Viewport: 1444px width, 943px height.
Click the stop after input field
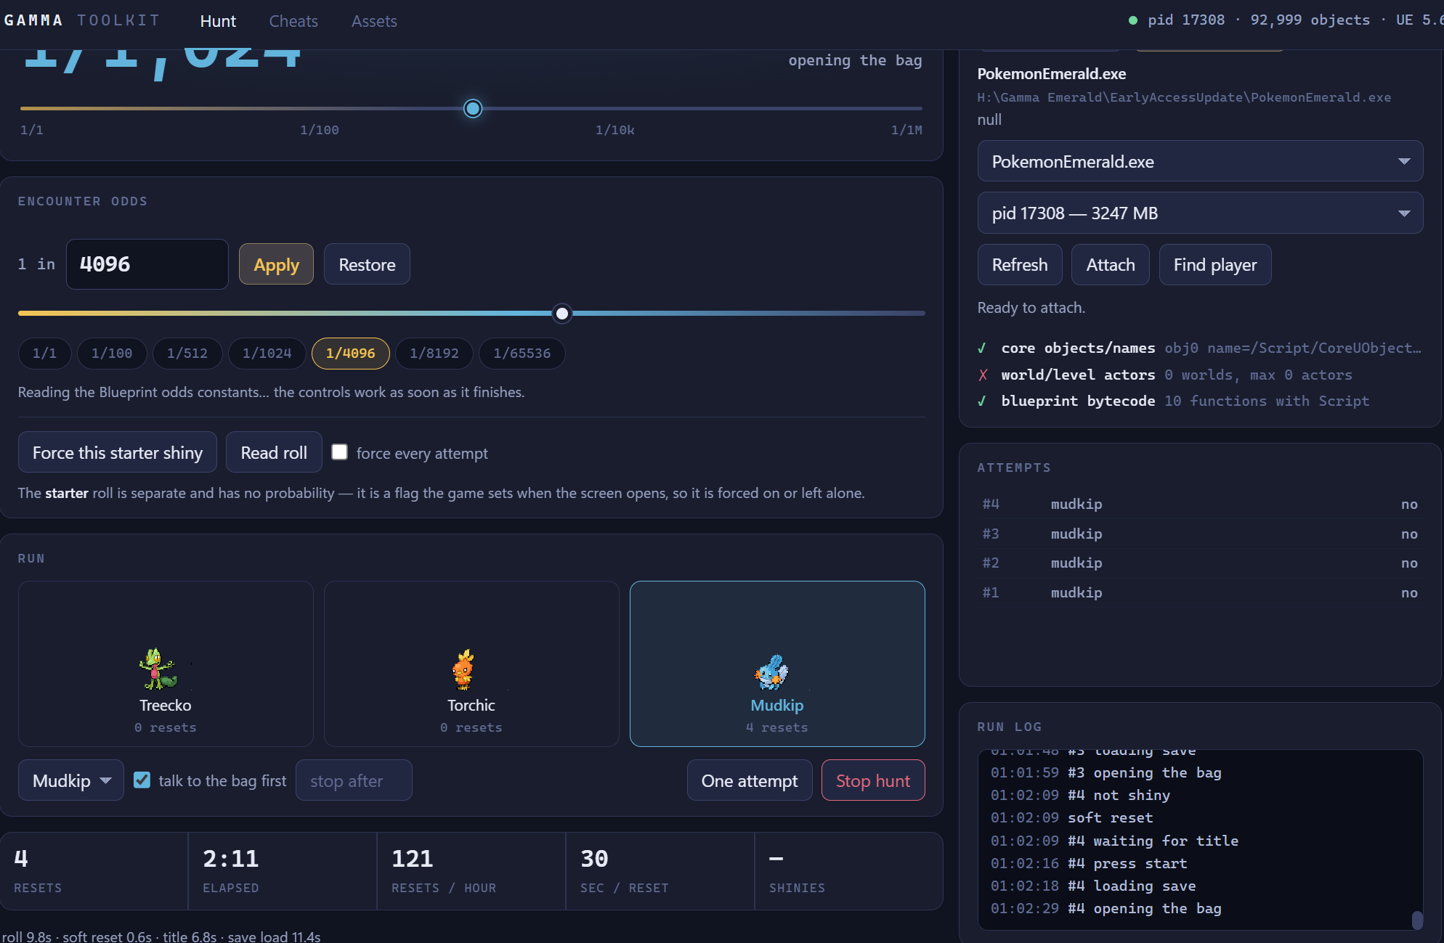(x=354, y=780)
